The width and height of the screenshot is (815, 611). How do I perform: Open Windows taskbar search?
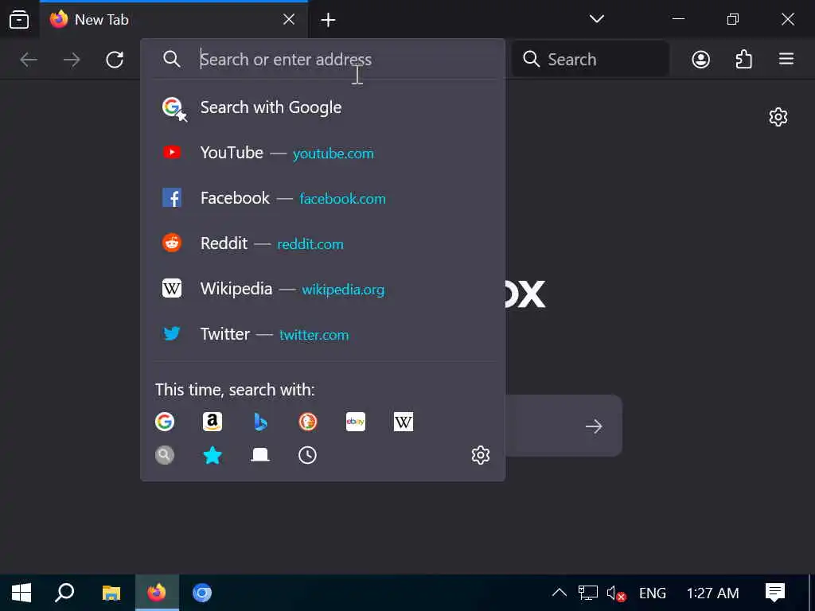tap(65, 593)
